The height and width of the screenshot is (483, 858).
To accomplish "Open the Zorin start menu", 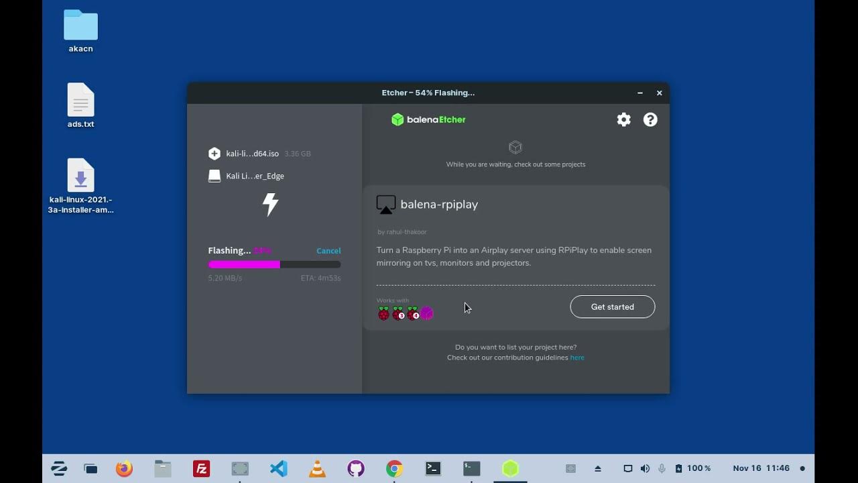I will [59, 468].
